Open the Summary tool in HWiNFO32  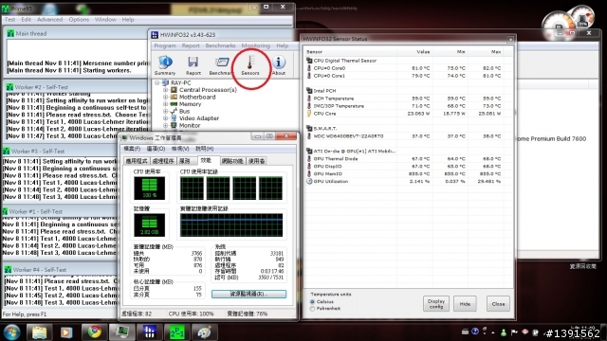tap(165, 65)
